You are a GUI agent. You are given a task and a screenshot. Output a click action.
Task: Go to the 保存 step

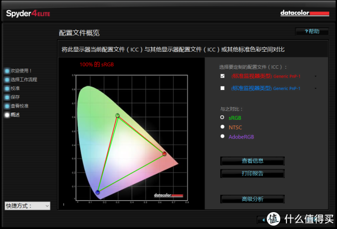[x=15, y=97]
